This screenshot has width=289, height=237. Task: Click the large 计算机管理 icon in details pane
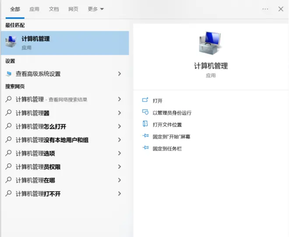(211, 43)
